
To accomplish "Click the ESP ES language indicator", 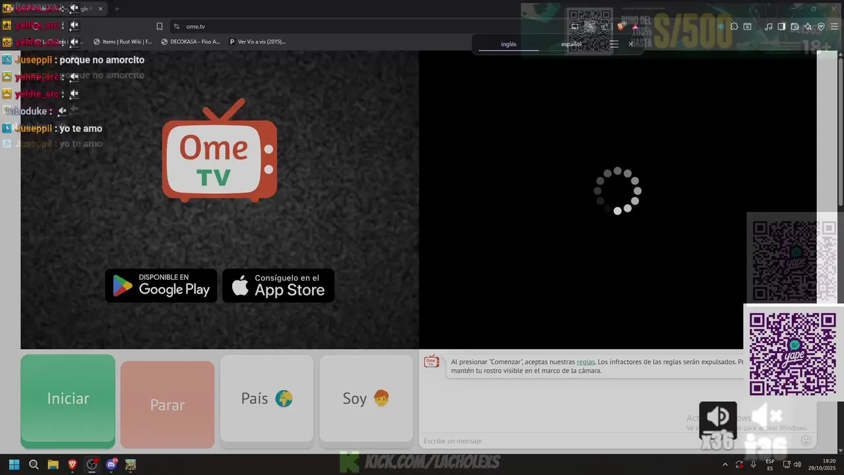I will point(769,464).
